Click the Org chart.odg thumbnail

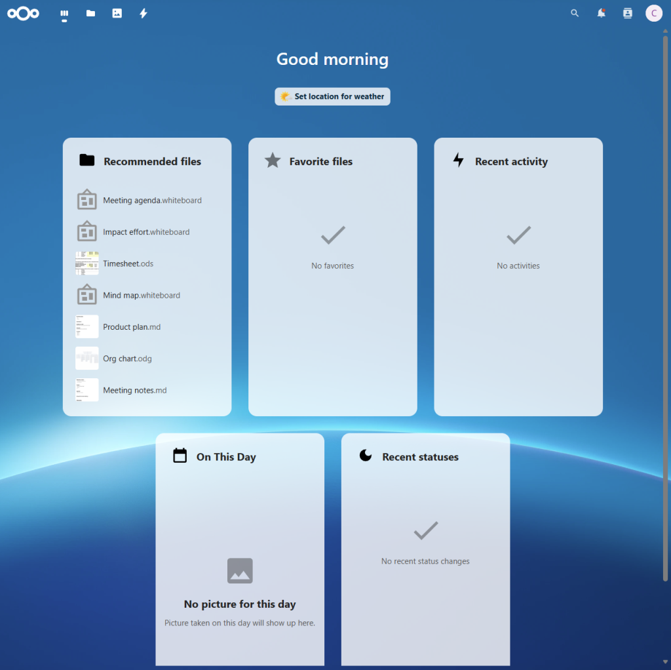click(x=87, y=359)
